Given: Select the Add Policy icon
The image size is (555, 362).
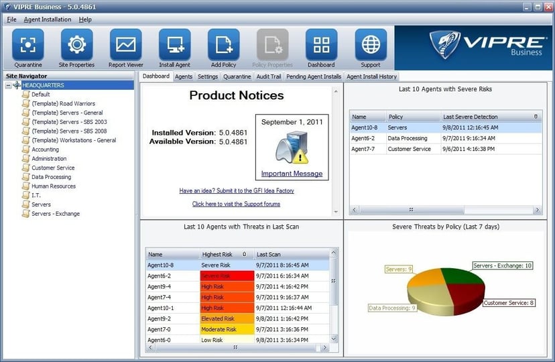Looking at the screenshot, I should coord(223,45).
